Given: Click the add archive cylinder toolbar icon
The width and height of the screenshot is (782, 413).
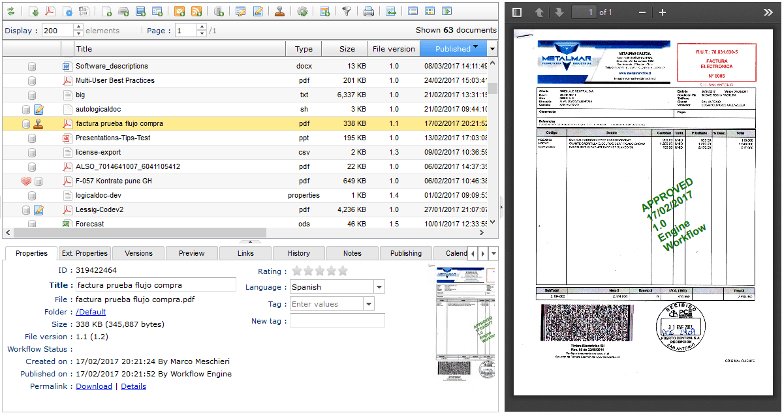Looking at the screenshot, I should coord(219,11).
